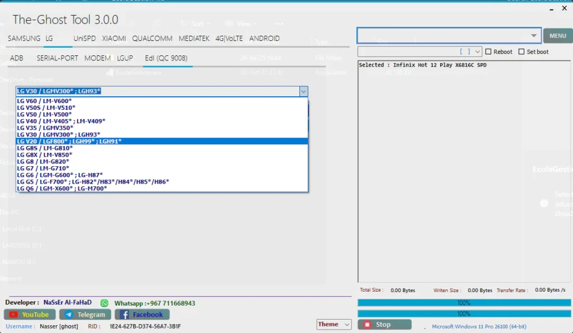Click the upper 100% progress bar
This screenshot has height=333, width=573.
click(x=463, y=303)
